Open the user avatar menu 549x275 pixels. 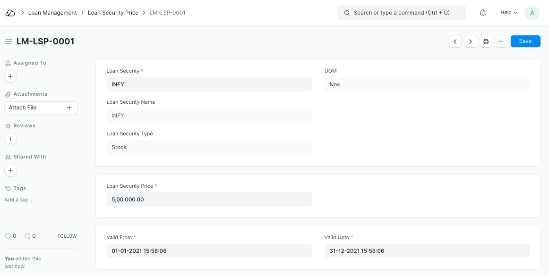coord(532,13)
